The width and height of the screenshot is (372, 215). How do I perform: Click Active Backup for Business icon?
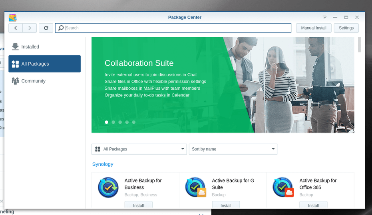[x=108, y=187]
